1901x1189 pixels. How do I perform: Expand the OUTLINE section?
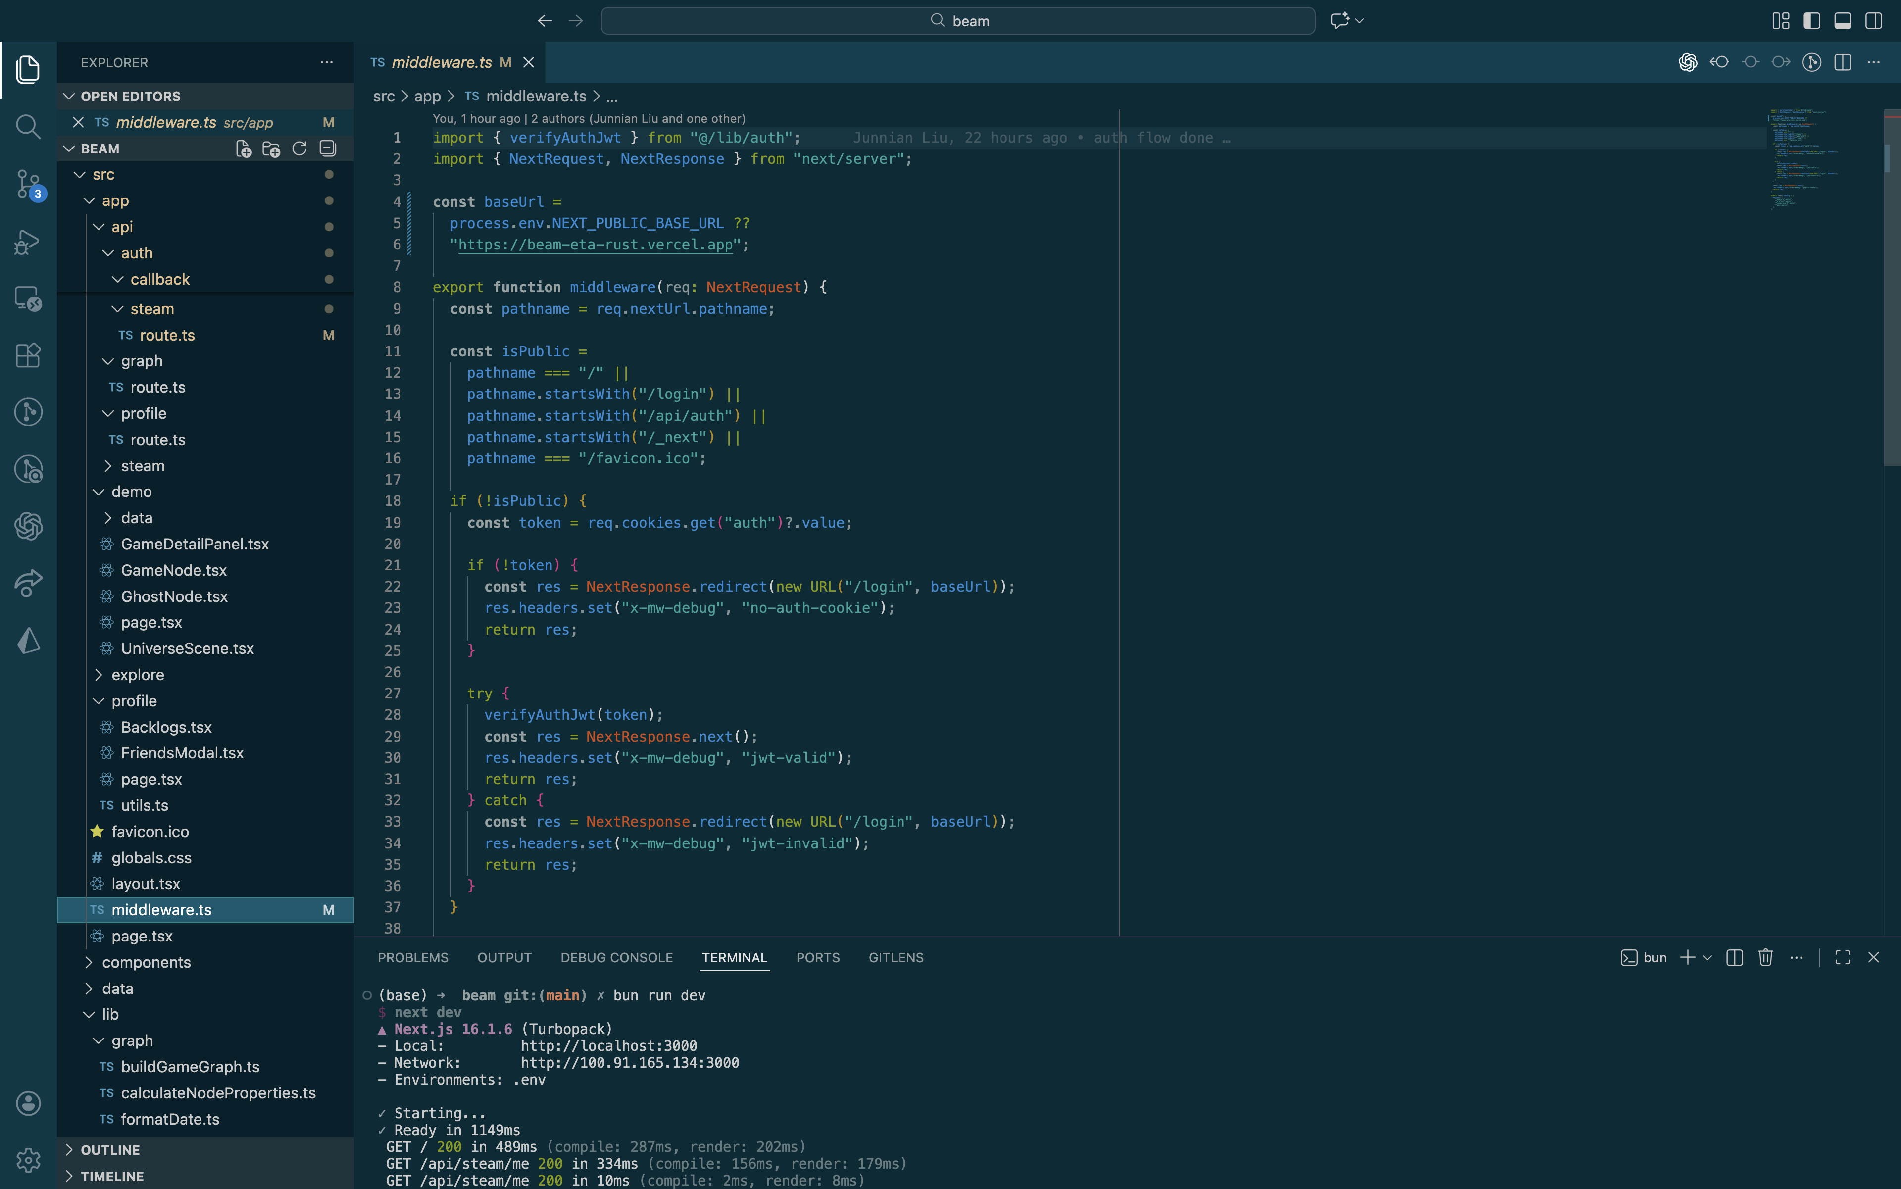[110, 1150]
